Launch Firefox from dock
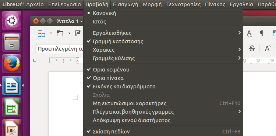This screenshot has width=276, height=136. click(x=12, y=64)
